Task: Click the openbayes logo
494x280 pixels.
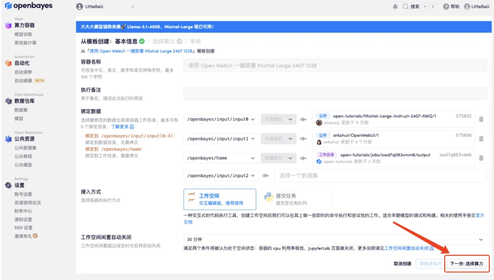Action: click(x=29, y=6)
